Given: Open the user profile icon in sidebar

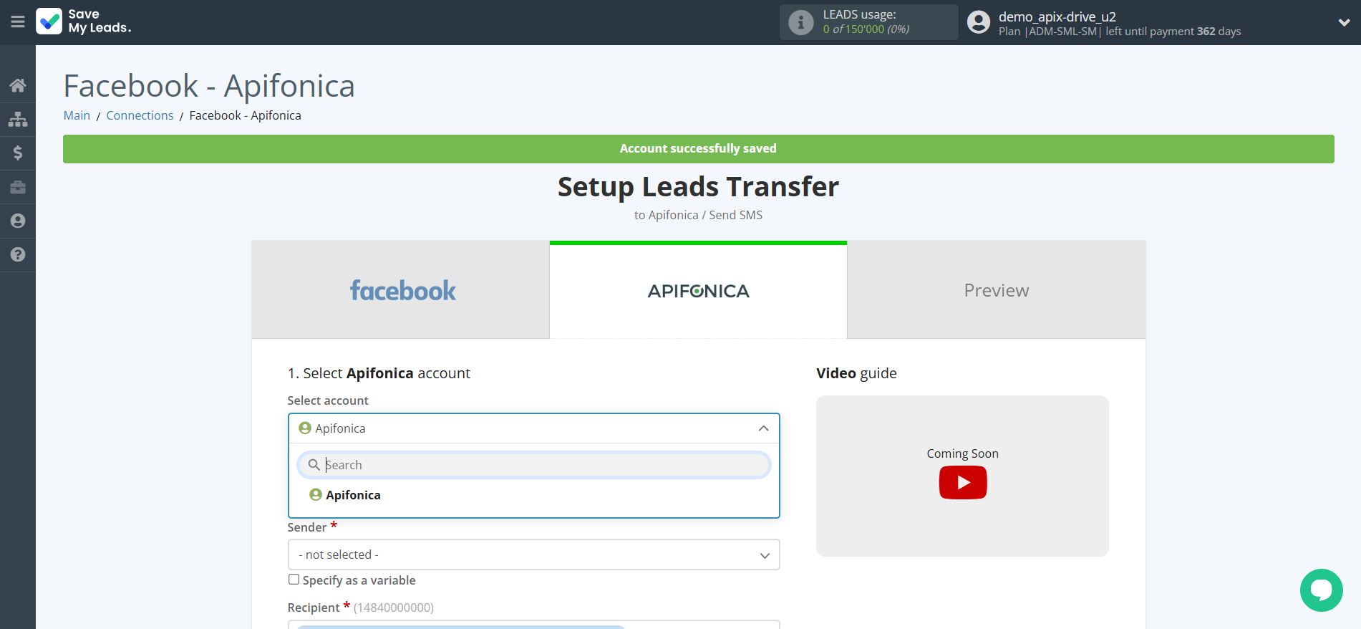Looking at the screenshot, I should pyautogui.click(x=18, y=221).
